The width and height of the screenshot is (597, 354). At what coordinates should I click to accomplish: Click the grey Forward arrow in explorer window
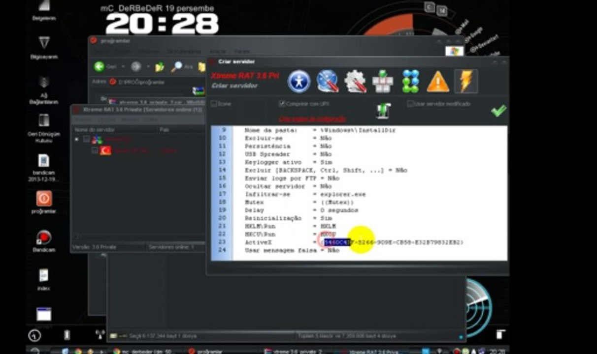pos(136,66)
